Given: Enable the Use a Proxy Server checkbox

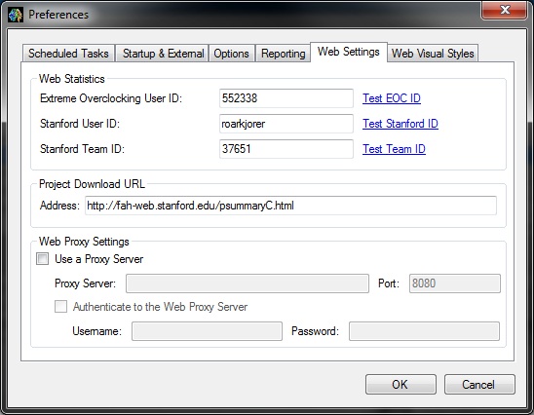Looking at the screenshot, I should point(43,259).
